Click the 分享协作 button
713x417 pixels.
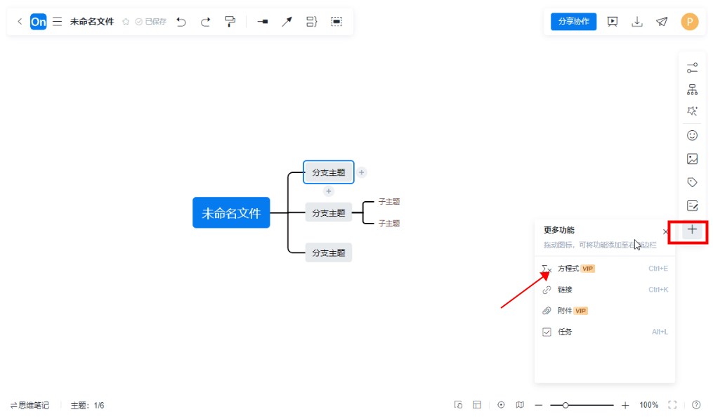click(573, 22)
